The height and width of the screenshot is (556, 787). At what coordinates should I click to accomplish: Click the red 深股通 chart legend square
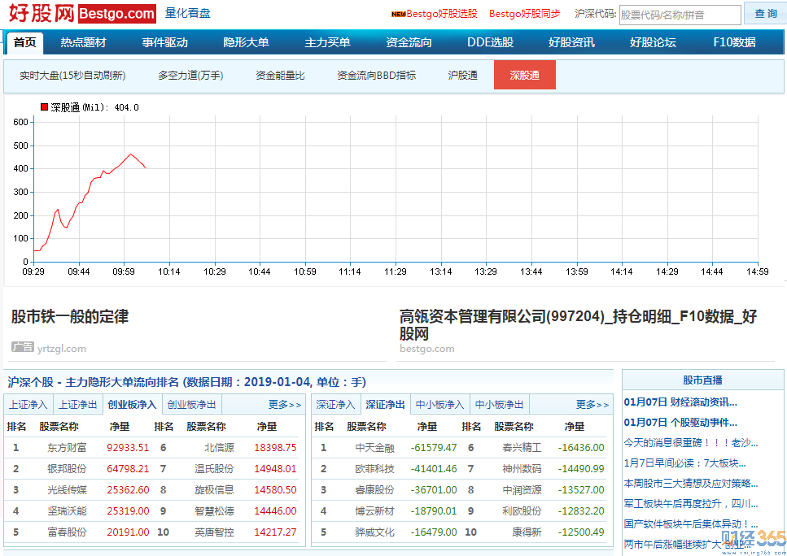click(44, 106)
